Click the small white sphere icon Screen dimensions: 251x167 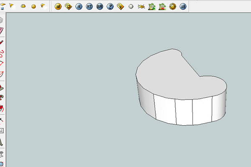point(131,7)
